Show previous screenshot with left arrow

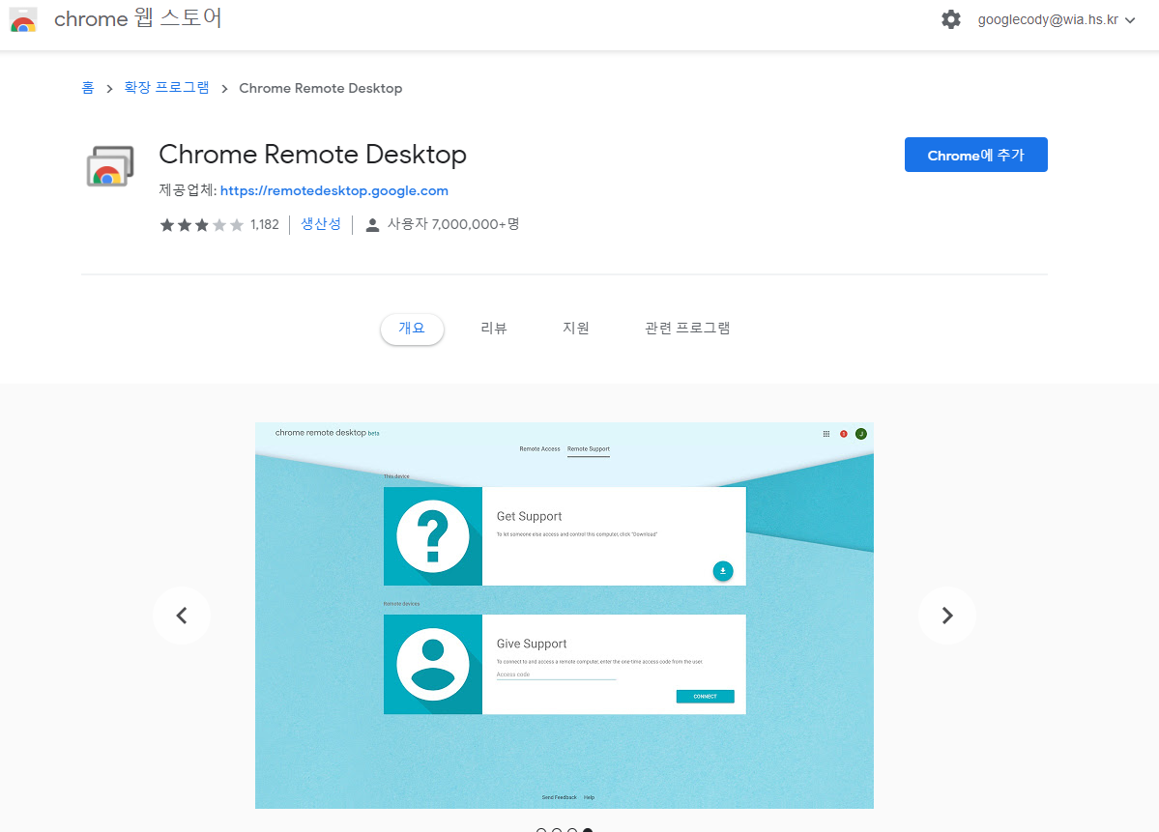(182, 616)
